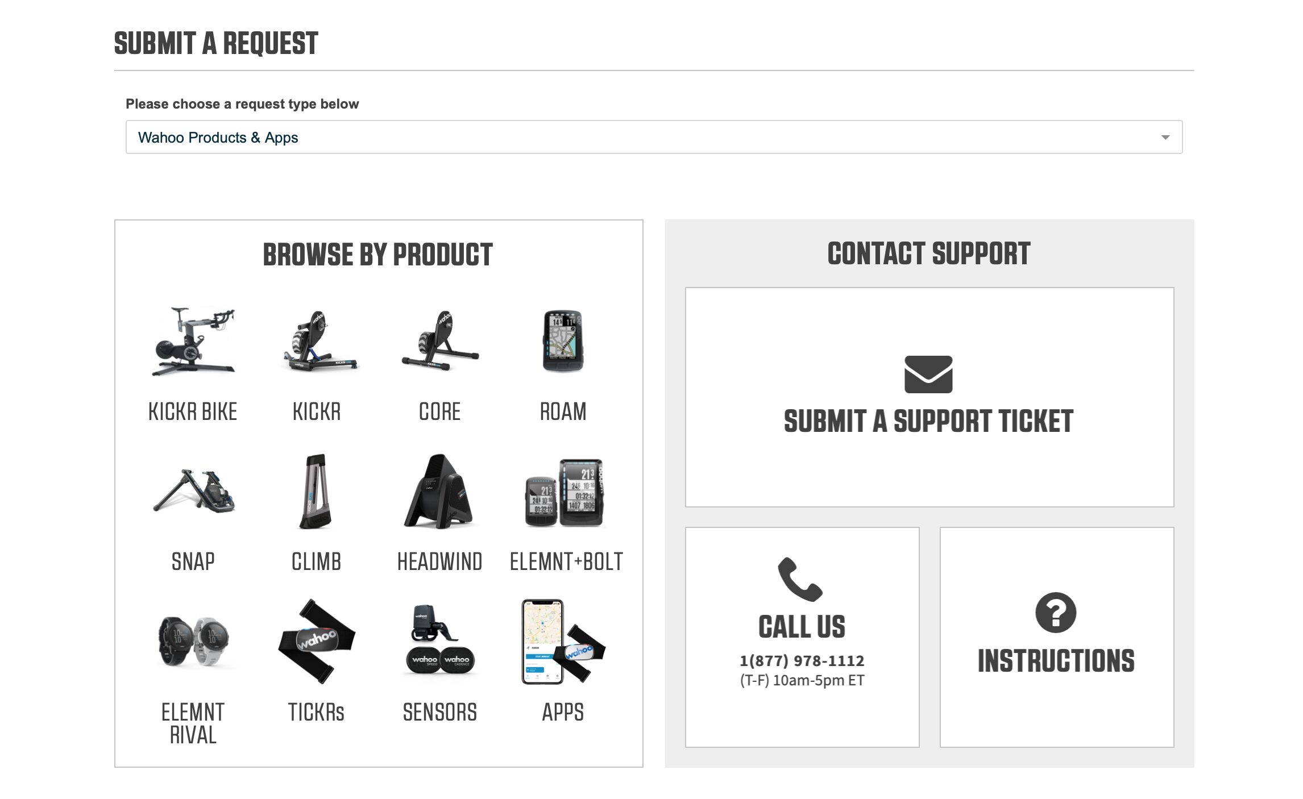Expand the request type dropdown arrow

(x=1165, y=138)
